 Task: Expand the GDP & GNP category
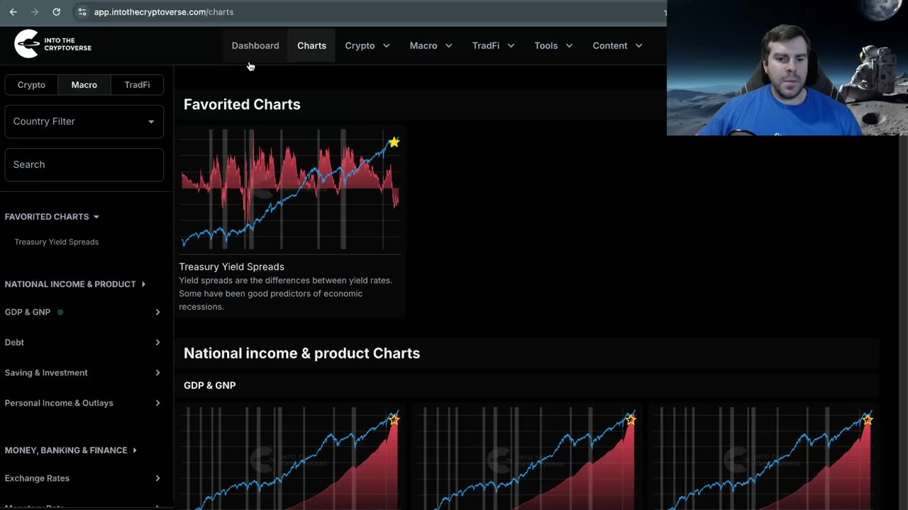(x=84, y=312)
